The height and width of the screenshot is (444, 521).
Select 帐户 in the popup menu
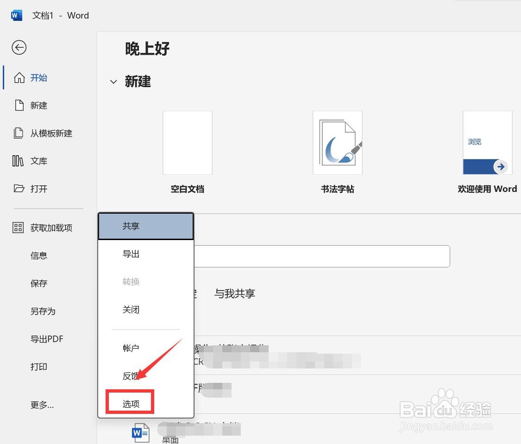[x=131, y=348]
